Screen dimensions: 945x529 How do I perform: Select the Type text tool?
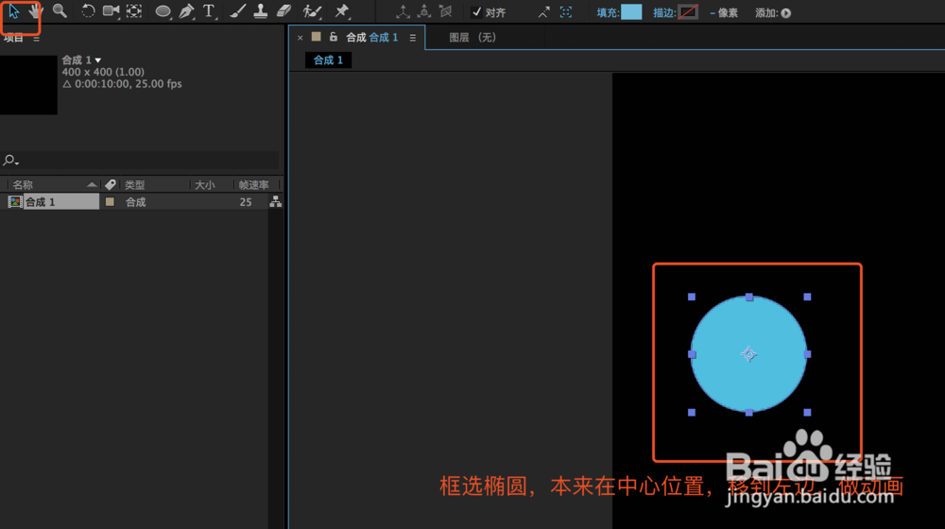(x=209, y=10)
